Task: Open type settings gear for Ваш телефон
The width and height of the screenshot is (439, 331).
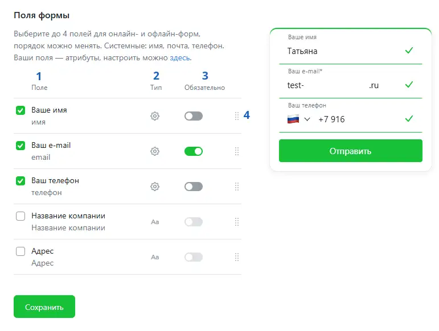Action: pyautogui.click(x=155, y=187)
